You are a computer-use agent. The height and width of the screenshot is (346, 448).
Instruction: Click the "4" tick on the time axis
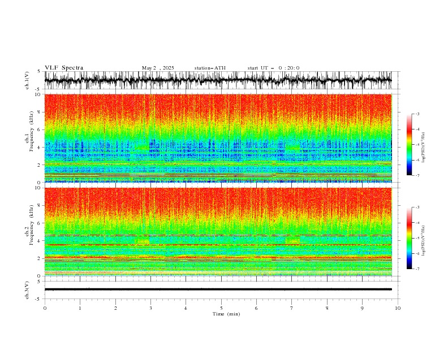[186, 308]
